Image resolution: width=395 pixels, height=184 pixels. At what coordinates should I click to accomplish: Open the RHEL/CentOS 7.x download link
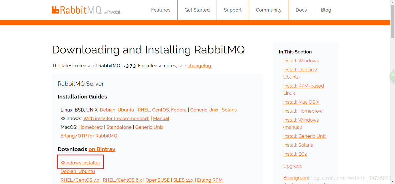(80, 180)
